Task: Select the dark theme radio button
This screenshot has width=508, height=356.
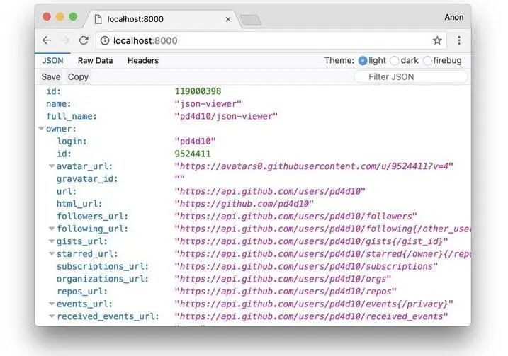Action: (x=394, y=61)
